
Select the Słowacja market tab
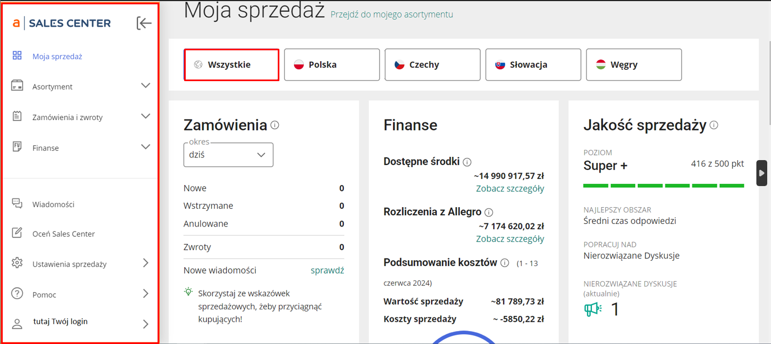coord(533,65)
